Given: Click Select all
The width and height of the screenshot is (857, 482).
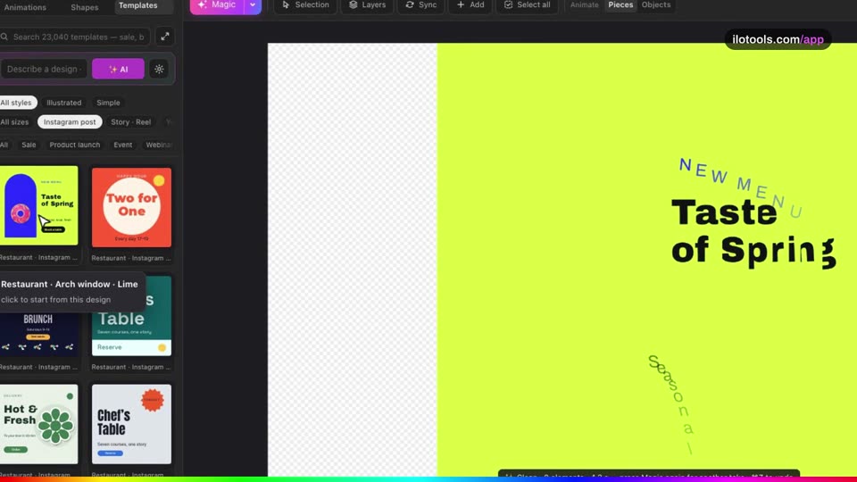Looking at the screenshot, I should click(527, 5).
